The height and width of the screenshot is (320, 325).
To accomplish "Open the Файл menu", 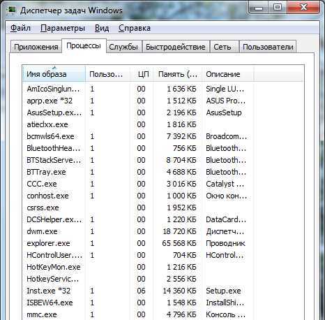I will [x=20, y=28].
